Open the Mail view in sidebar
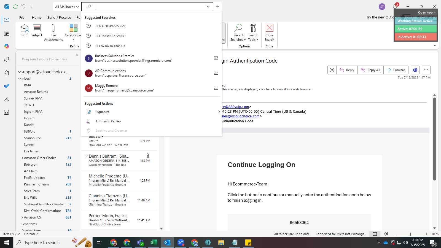This screenshot has height=248, width=441. (x=7, y=20)
